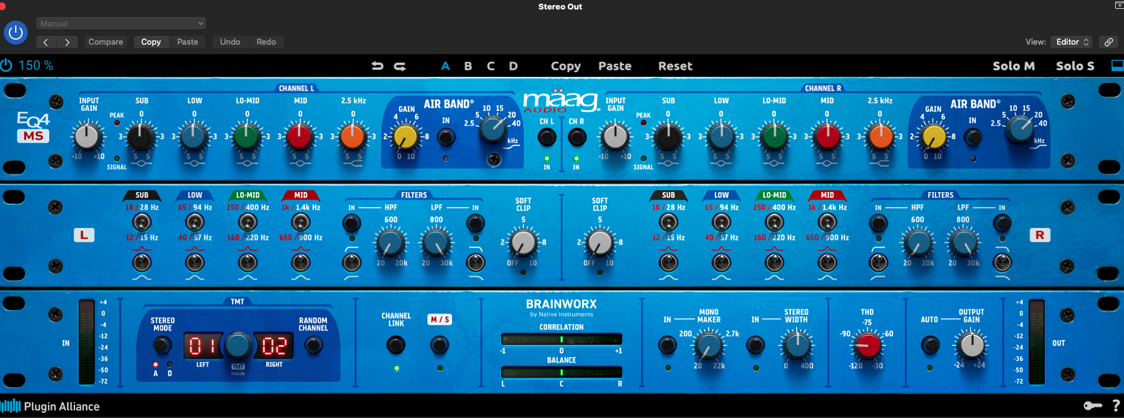Screen dimensions: 1124x418
Task: Toggle TMT Stereo Mode button
Action: (x=162, y=345)
